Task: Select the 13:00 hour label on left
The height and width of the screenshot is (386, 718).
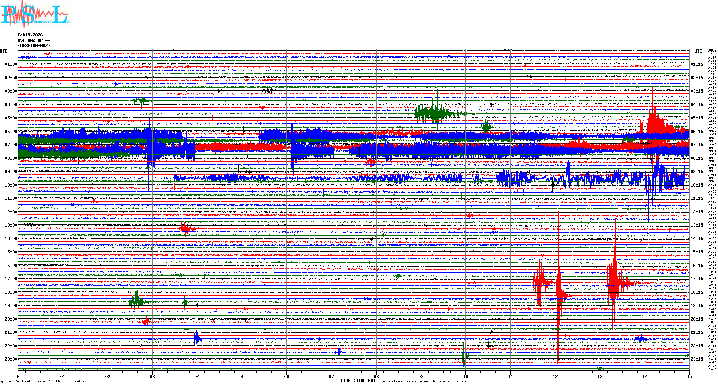Action: point(11,225)
